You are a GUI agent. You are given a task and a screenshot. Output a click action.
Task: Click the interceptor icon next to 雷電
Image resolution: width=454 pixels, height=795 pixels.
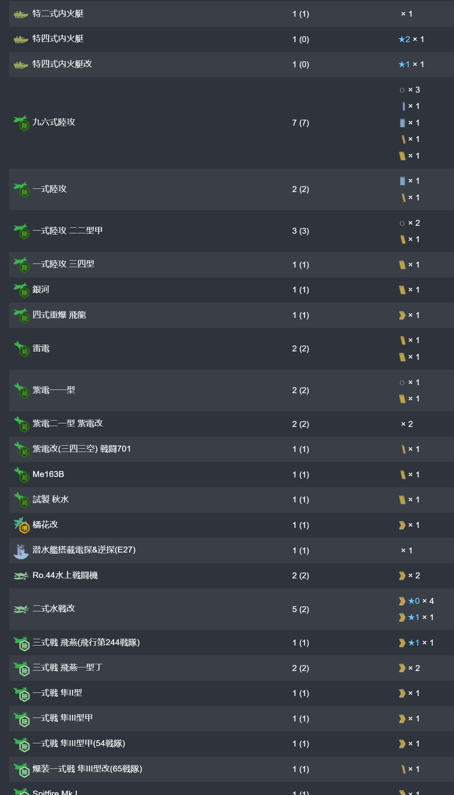[x=21, y=349]
